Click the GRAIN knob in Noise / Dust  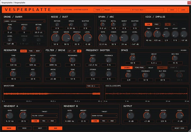(66, 38)
